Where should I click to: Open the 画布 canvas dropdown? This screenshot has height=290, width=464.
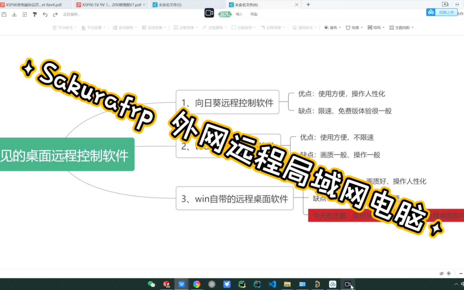(333, 28)
